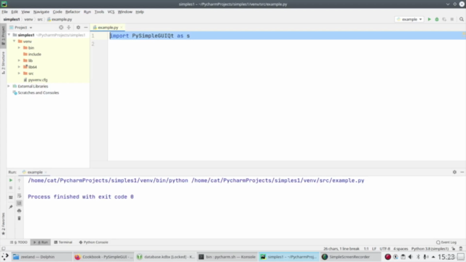Click red recording icon in system tray
This screenshot has height=262, width=466.
coord(387,257)
